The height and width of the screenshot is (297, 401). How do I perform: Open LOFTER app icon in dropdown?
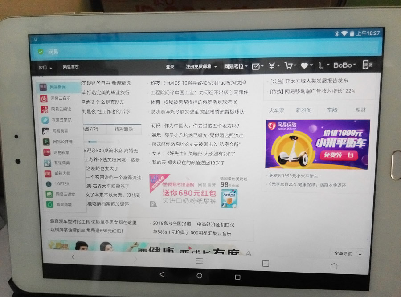click(x=48, y=184)
